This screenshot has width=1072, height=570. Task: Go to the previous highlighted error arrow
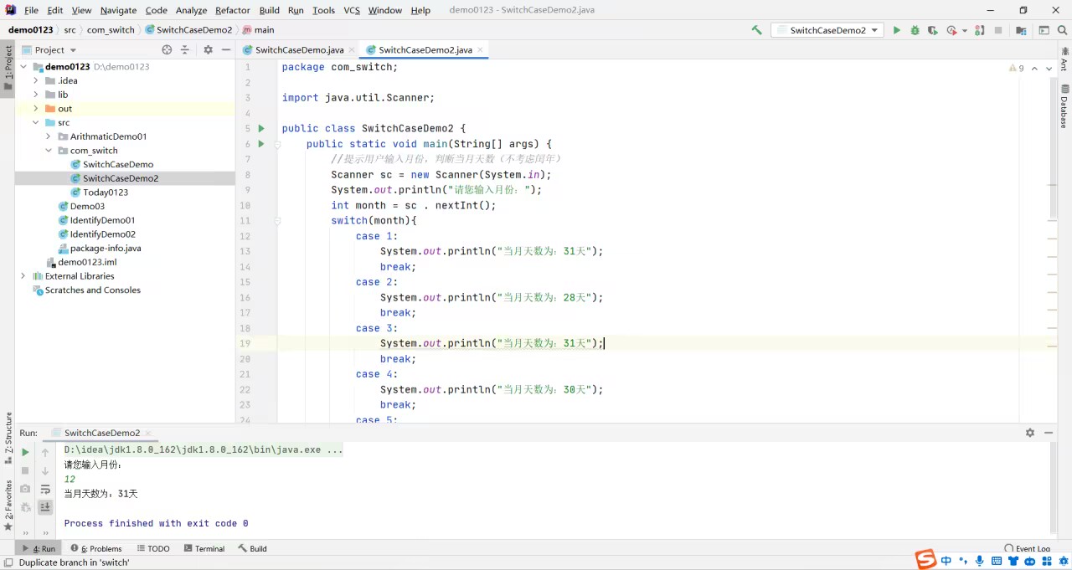point(1034,69)
